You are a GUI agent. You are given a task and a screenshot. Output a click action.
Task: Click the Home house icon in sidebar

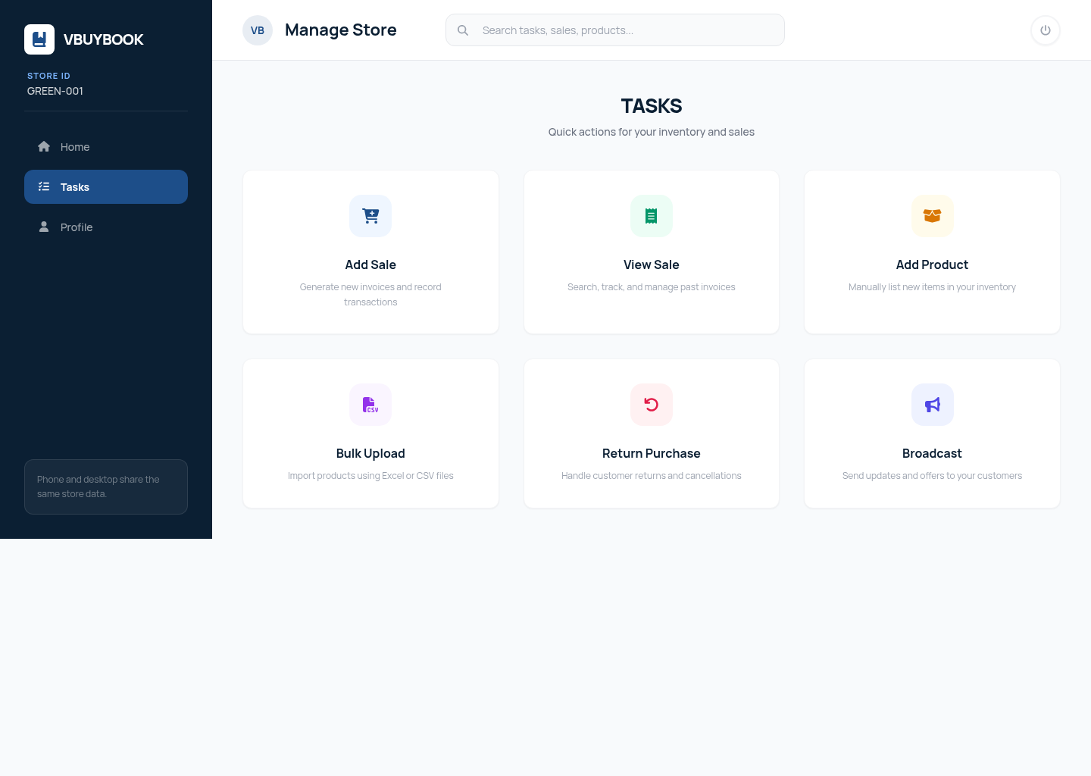coord(44,147)
